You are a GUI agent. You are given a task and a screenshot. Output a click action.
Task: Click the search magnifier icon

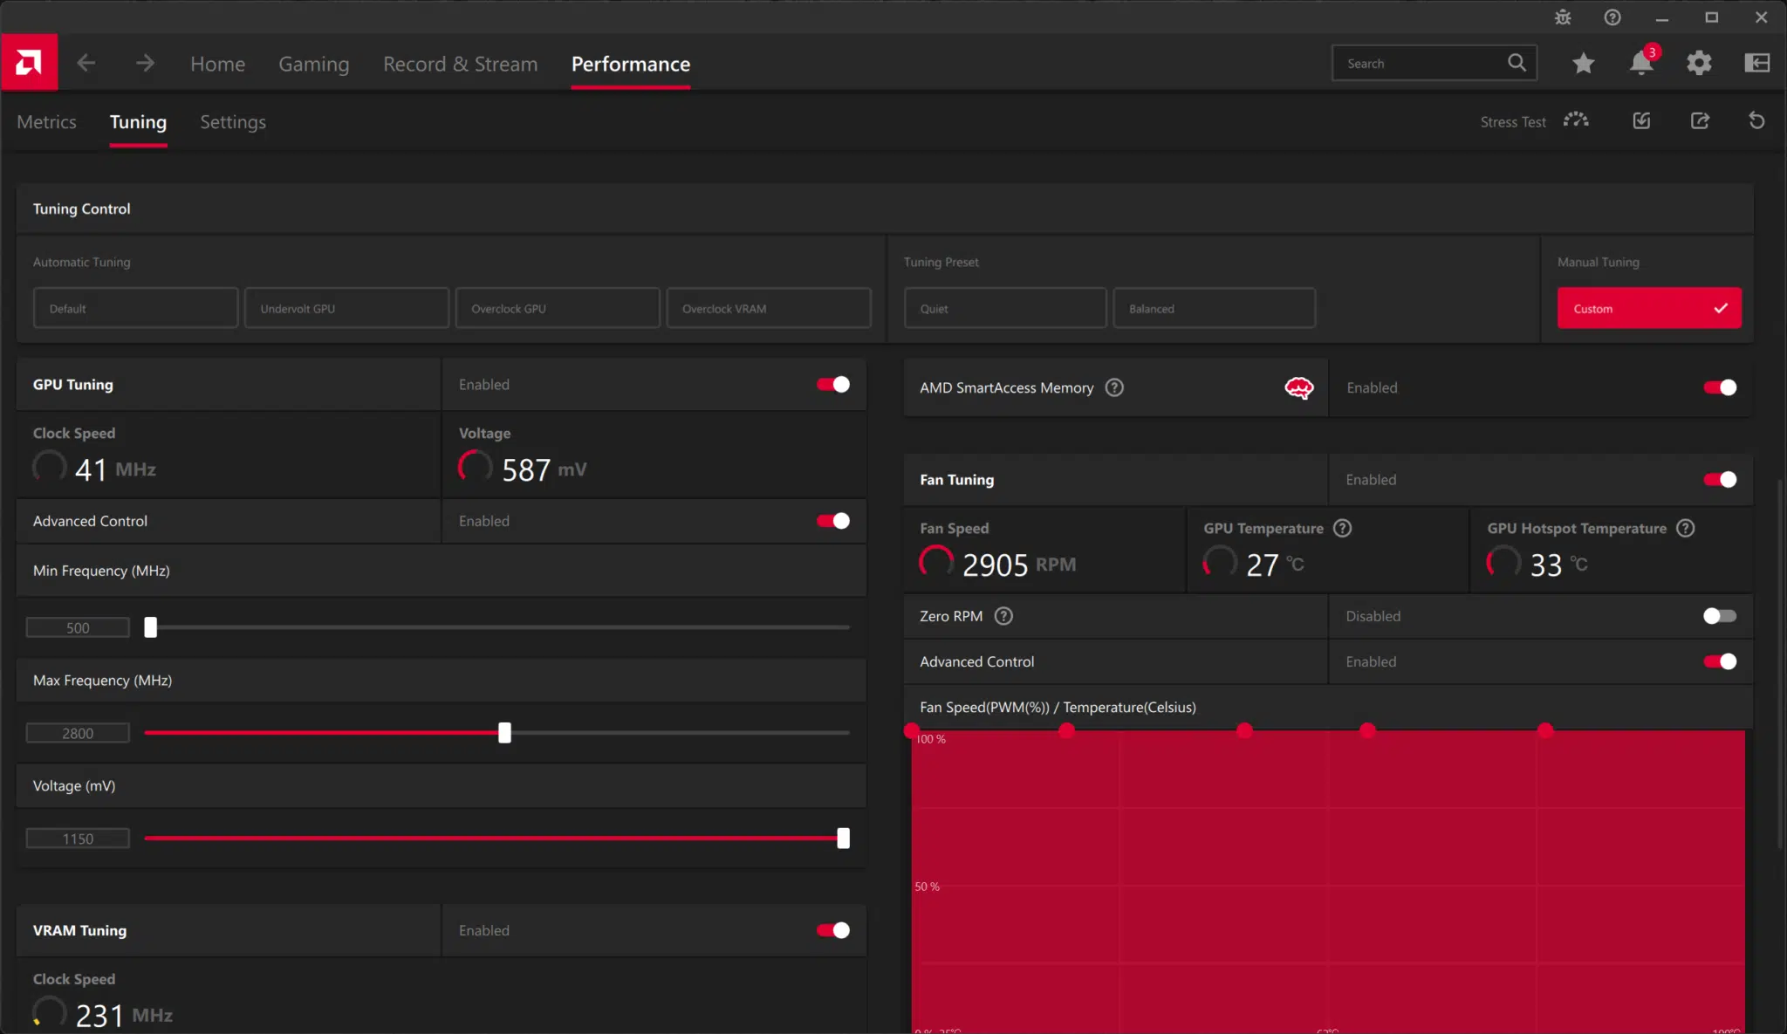click(1517, 63)
